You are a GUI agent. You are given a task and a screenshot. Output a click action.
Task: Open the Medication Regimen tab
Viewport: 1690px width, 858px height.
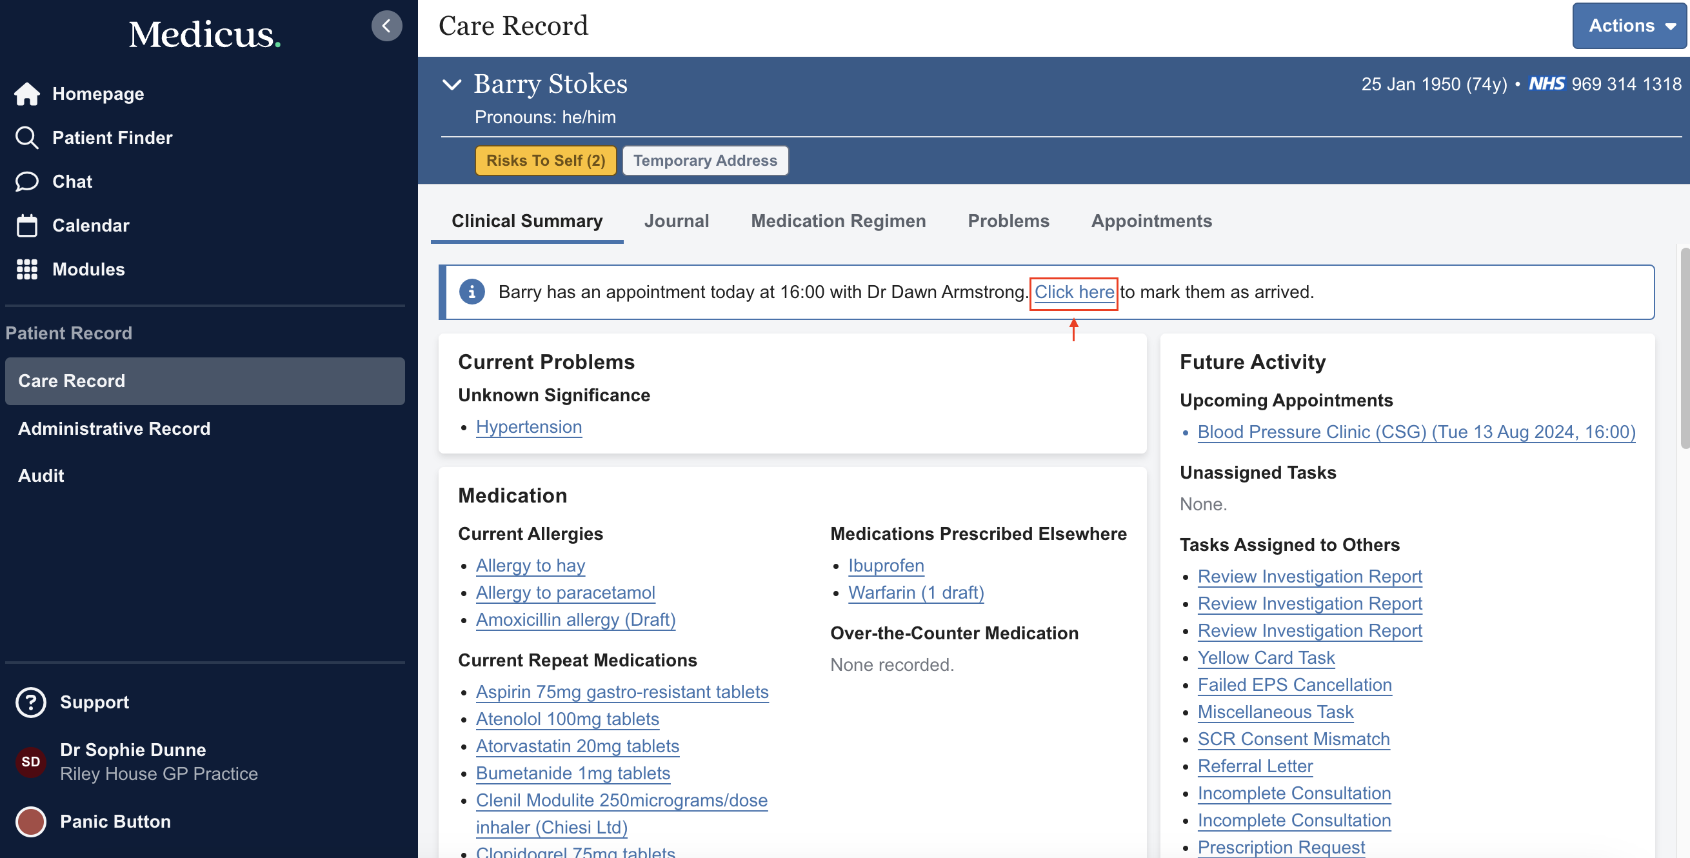click(x=838, y=221)
